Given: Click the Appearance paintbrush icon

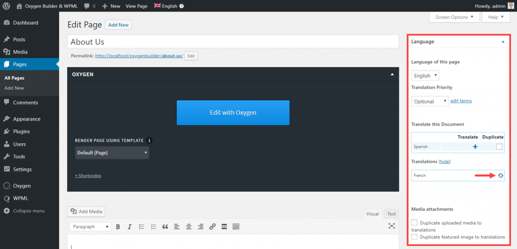Looking at the screenshot, I should [x=6, y=119].
